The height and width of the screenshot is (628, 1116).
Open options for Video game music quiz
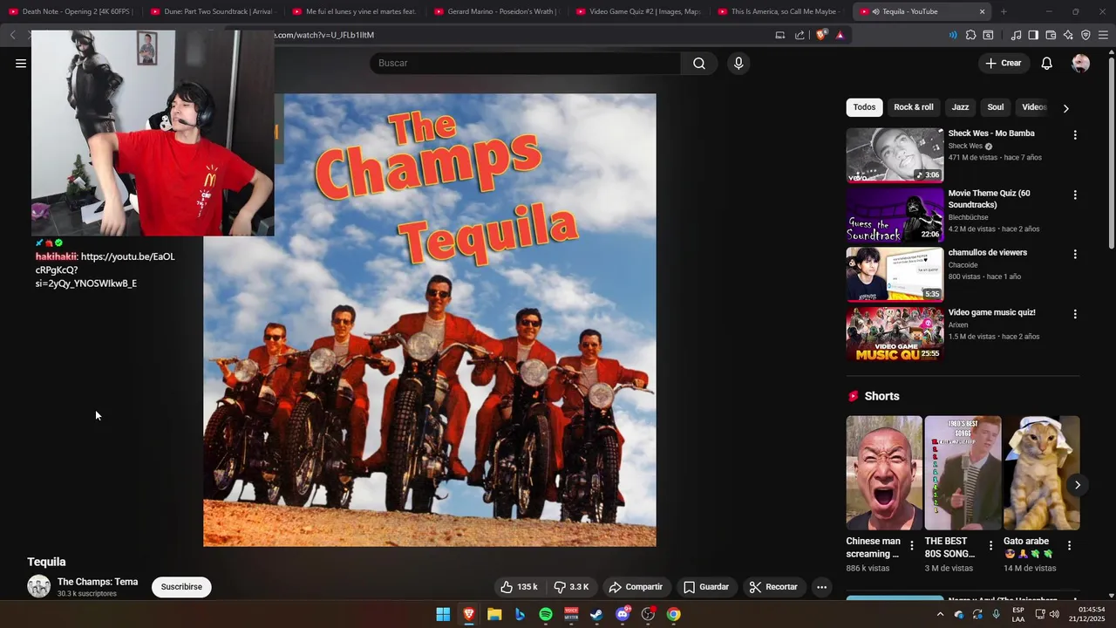1074,314
